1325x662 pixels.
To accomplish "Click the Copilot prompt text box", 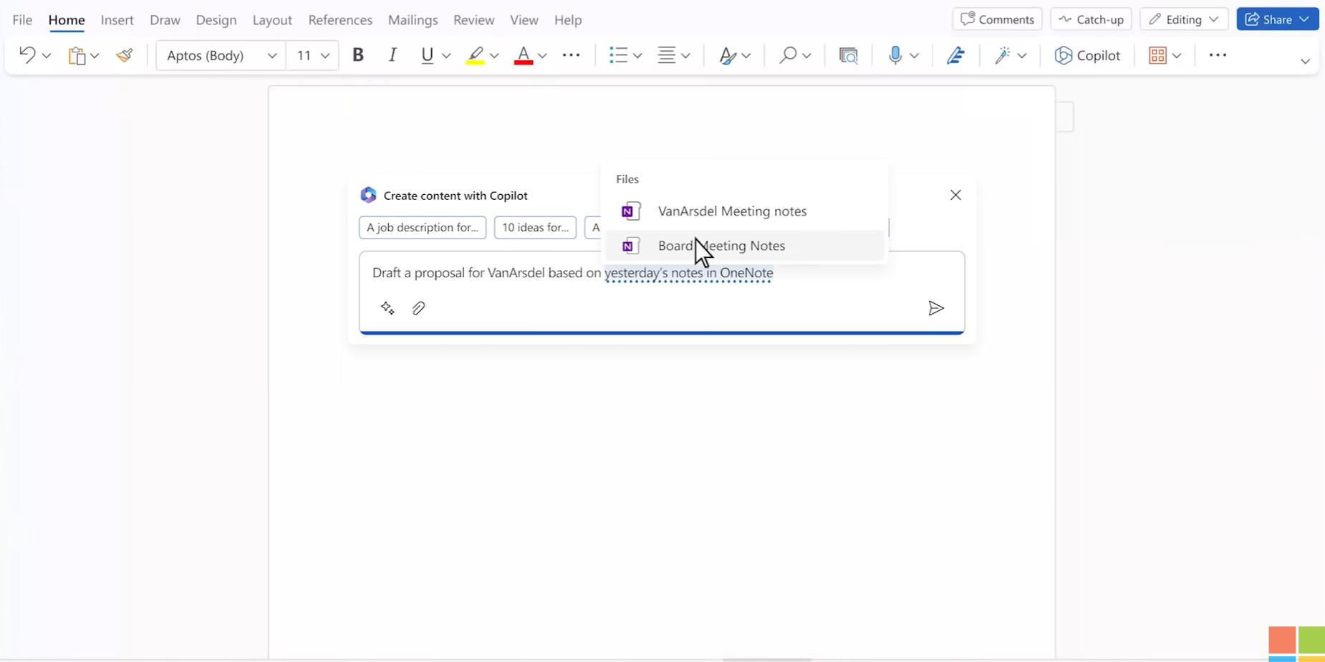I will pos(662,292).
